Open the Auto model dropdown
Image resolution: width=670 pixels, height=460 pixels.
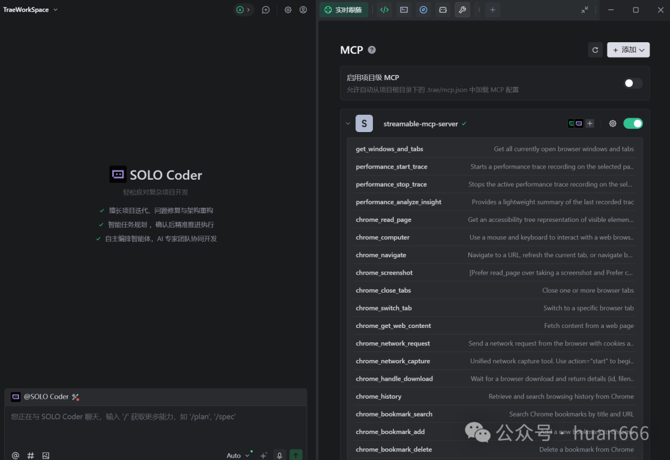(x=238, y=455)
